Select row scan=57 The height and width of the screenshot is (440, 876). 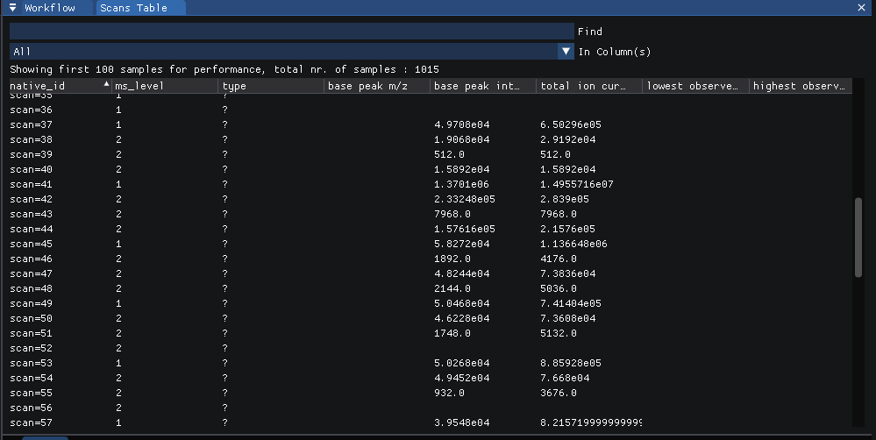pos(431,422)
